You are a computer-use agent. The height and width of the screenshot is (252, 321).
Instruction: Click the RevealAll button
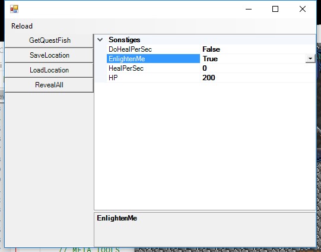point(49,85)
